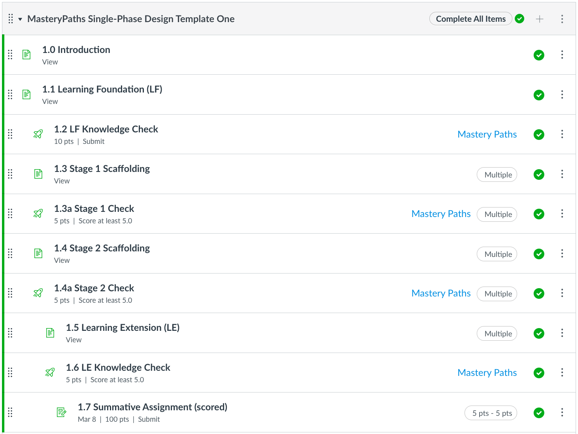
Task: Click Multiple pill on 1.5 Learning Extension
Action: (x=497, y=334)
